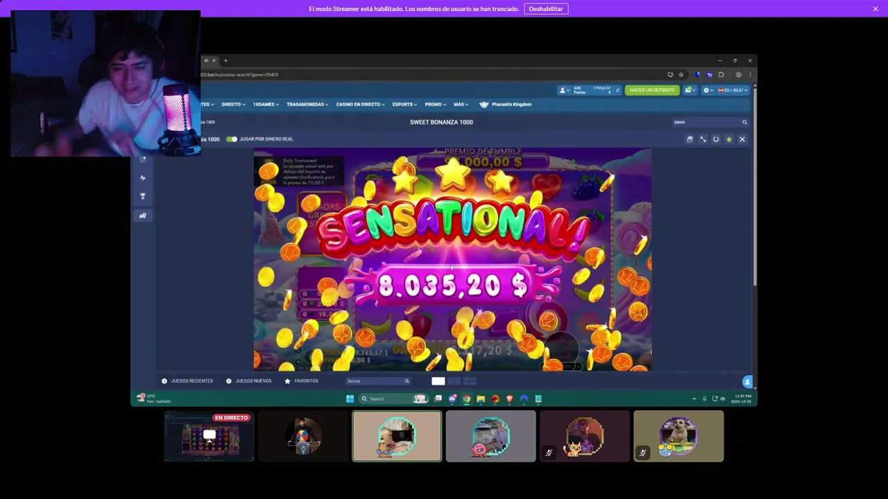Select the muted participant tile with cat badge
The image size is (888, 499).
pos(585,437)
